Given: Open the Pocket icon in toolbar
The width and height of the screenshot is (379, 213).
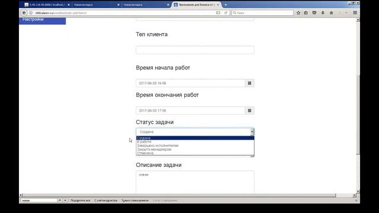Looking at the screenshot, I should tap(314, 13).
